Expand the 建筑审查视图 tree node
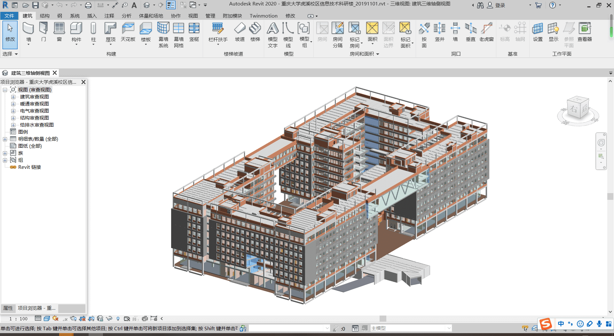The width and height of the screenshot is (614, 336). [13, 97]
